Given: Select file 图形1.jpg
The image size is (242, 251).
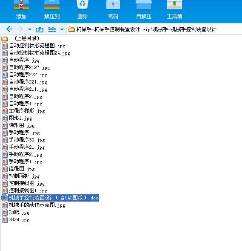Looking at the screenshot, I should (x=17, y=118).
